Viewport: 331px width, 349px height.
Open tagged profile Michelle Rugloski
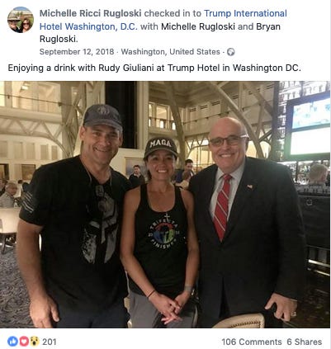[198, 26]
